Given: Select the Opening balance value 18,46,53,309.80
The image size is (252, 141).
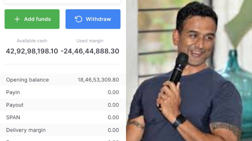Looking at the screenshot, I should (x=98, y=80).
